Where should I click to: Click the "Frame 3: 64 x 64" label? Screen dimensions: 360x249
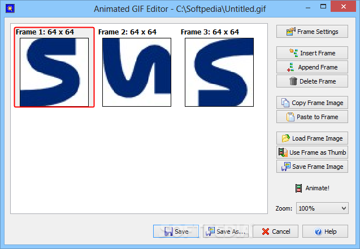(x=210, y=32)
